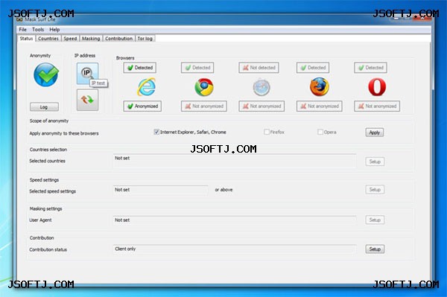Click Detected status above Opera
447x297 pixels.
tap(370, 68)
